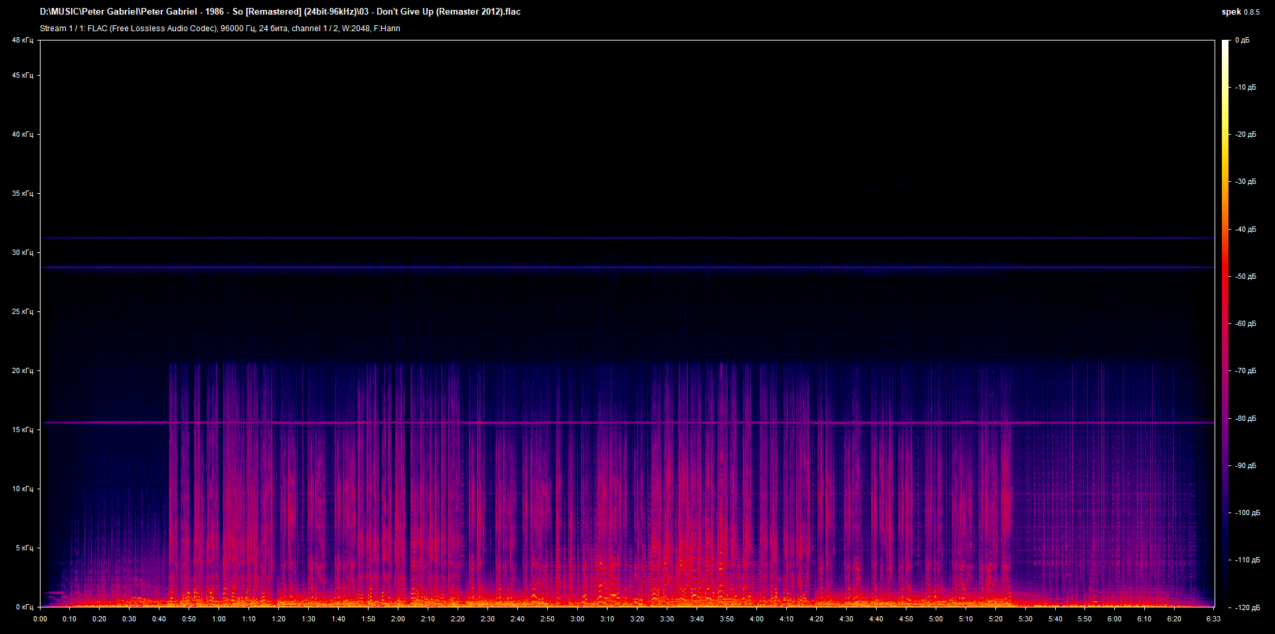The image size is (1275, 634).
Task: Click the spek 0.8.5 version label
Action: point(1240,12)
